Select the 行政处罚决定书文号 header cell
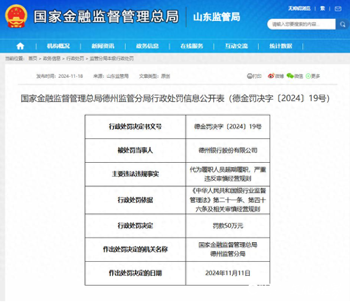350x304 pixels. [x=135, y=127]
